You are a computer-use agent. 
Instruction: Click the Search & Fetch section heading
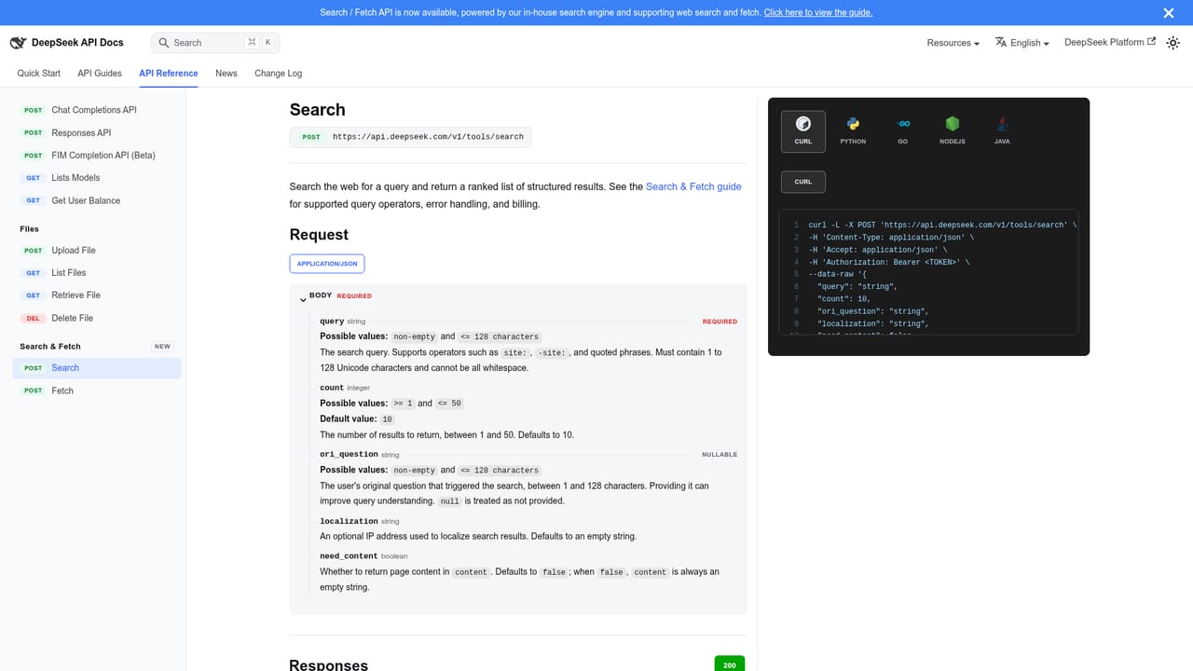click(x=50, y=346)
